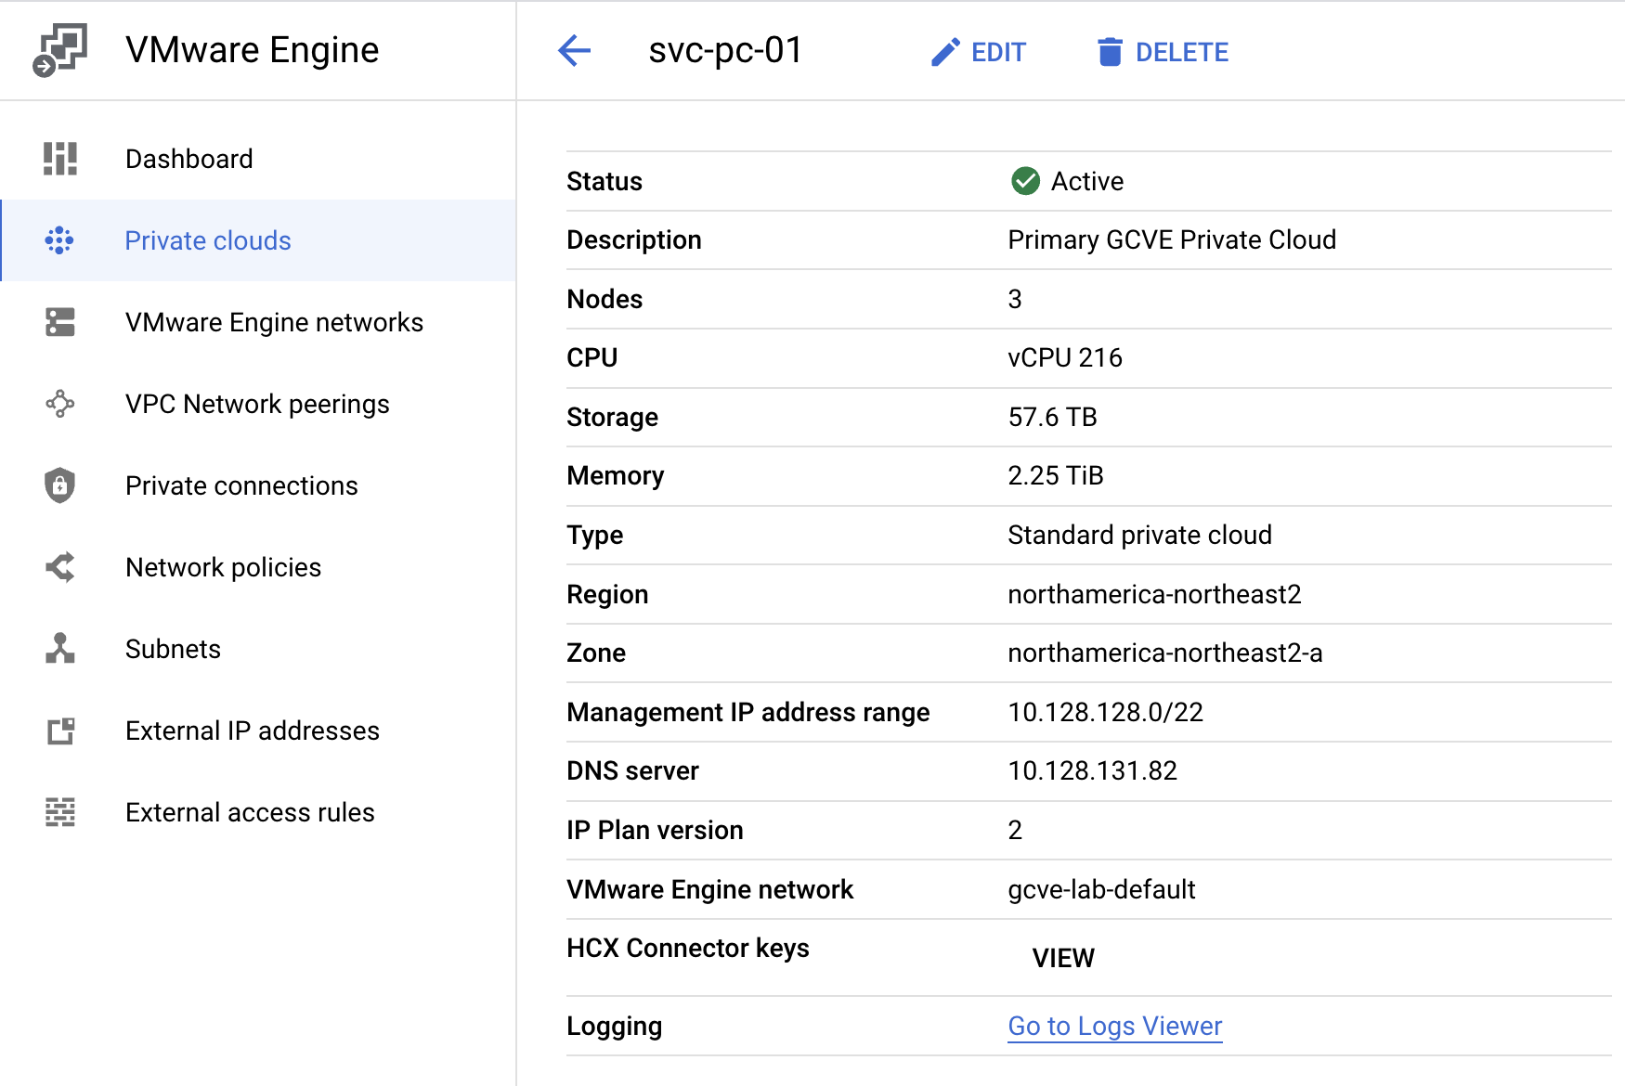Open the Go to Logs Viewer link
This screenshot has height=1086, width=1625.
point(1115,1026)
